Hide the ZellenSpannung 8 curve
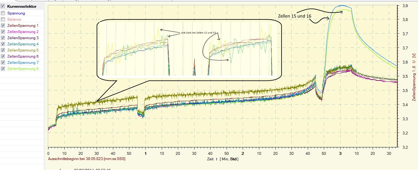Screen dimensions: 418x185 click(x=3, y=69)
